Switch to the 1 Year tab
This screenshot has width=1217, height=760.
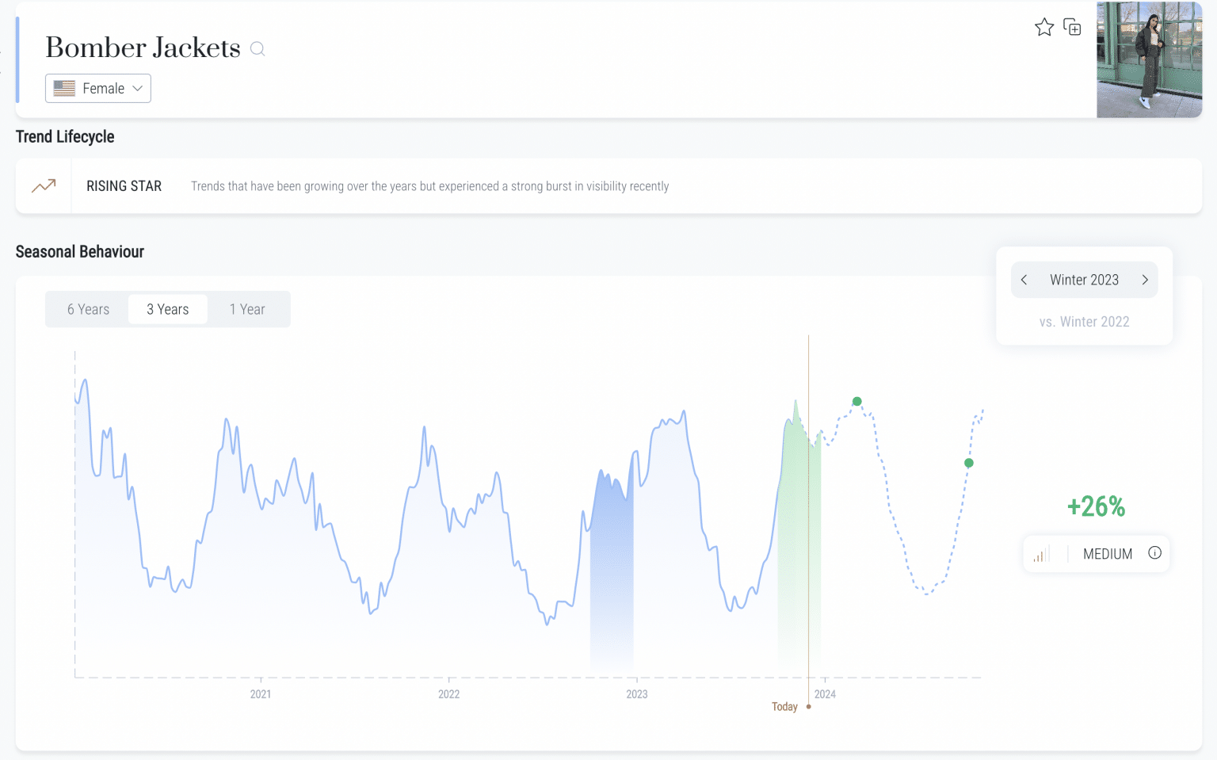[247, 309]
